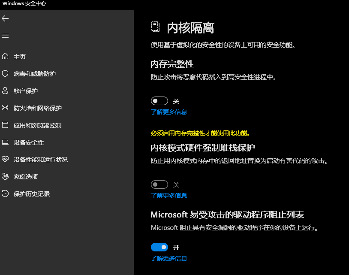The width and height of the screenshot is (349, 275).
Task: Click the 内核模式硬件强制堆栈保护 heading
Action: pos(202,148)
